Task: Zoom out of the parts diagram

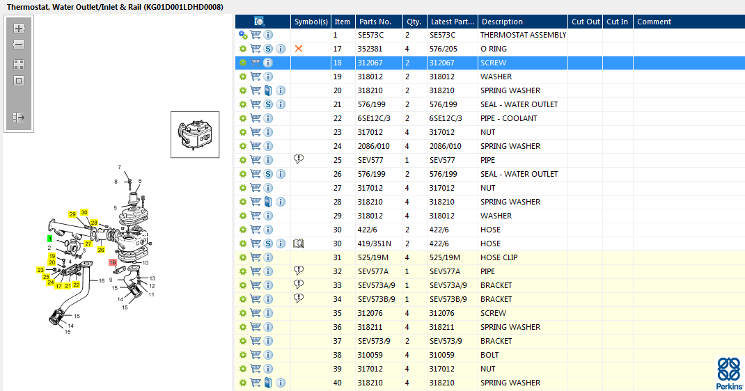Action: (x=19, y=45)
